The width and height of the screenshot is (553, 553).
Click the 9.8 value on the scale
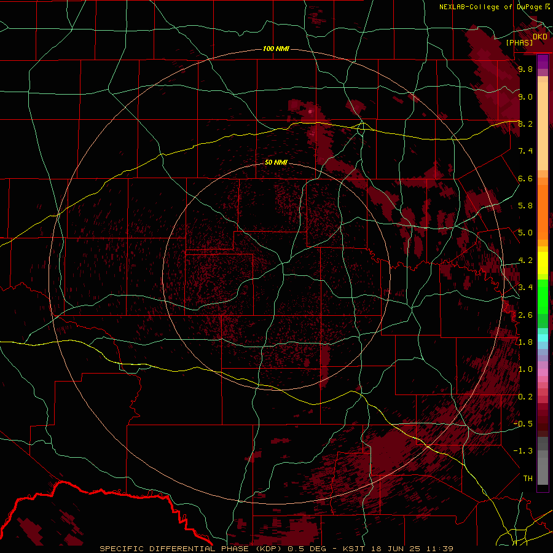pos(525,69)
